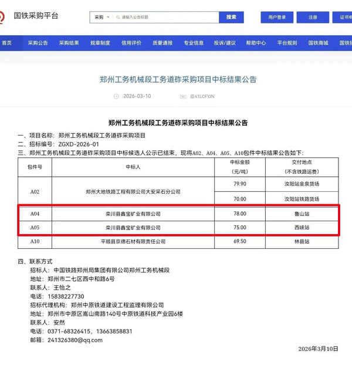Click the 用户登录 button
352x368 pixels.
[x=277, y=18]
